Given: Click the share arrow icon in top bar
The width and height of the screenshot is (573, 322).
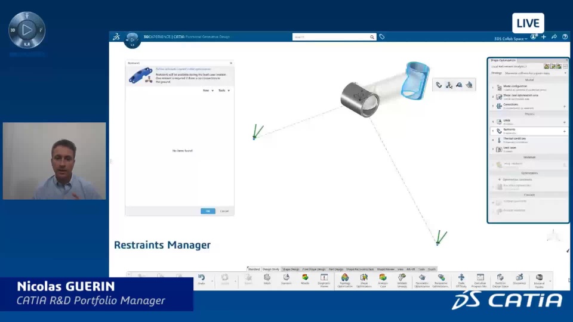Looking at the screenshot, I should point(554,36).
